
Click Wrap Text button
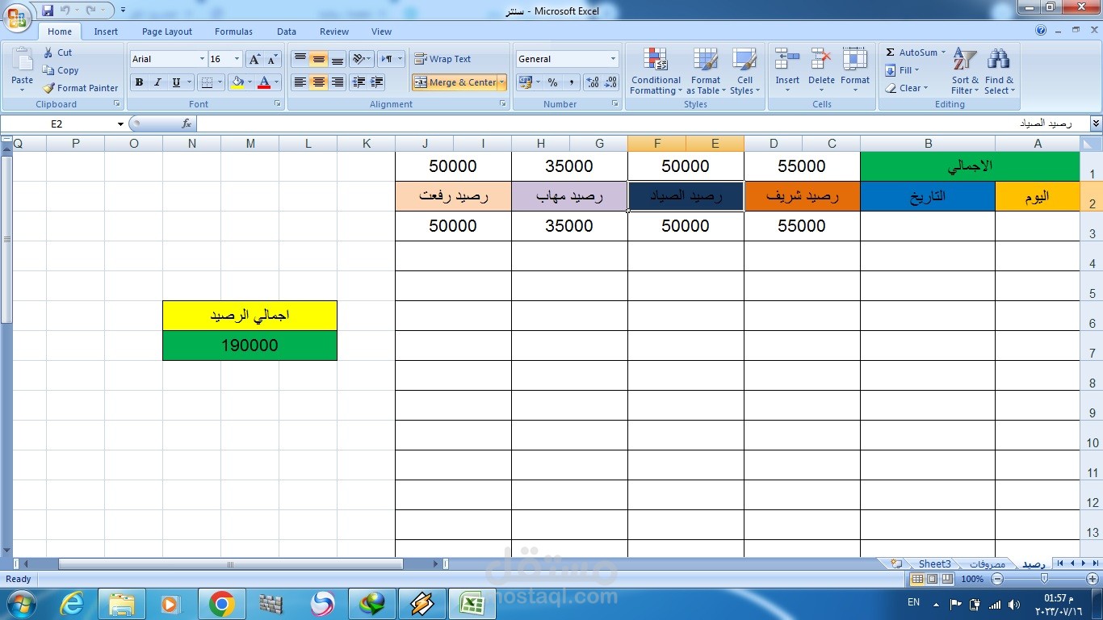(442, 59)
